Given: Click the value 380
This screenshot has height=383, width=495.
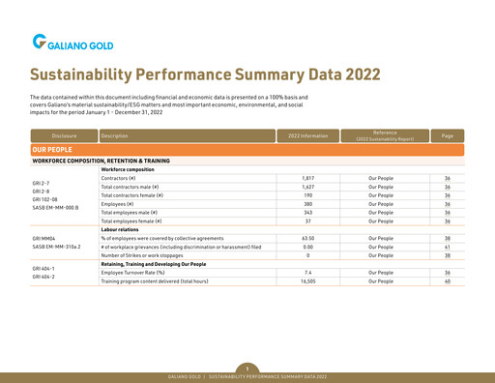Looking at the screenshot, I should pos(308,204).
